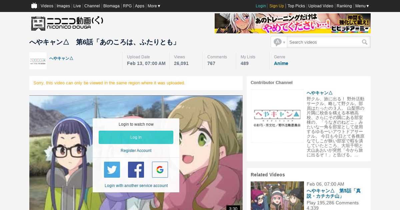400x210 pixels.
Task: Open the Contributor Channel へやキャン△ title link
Action: (320, 93)
